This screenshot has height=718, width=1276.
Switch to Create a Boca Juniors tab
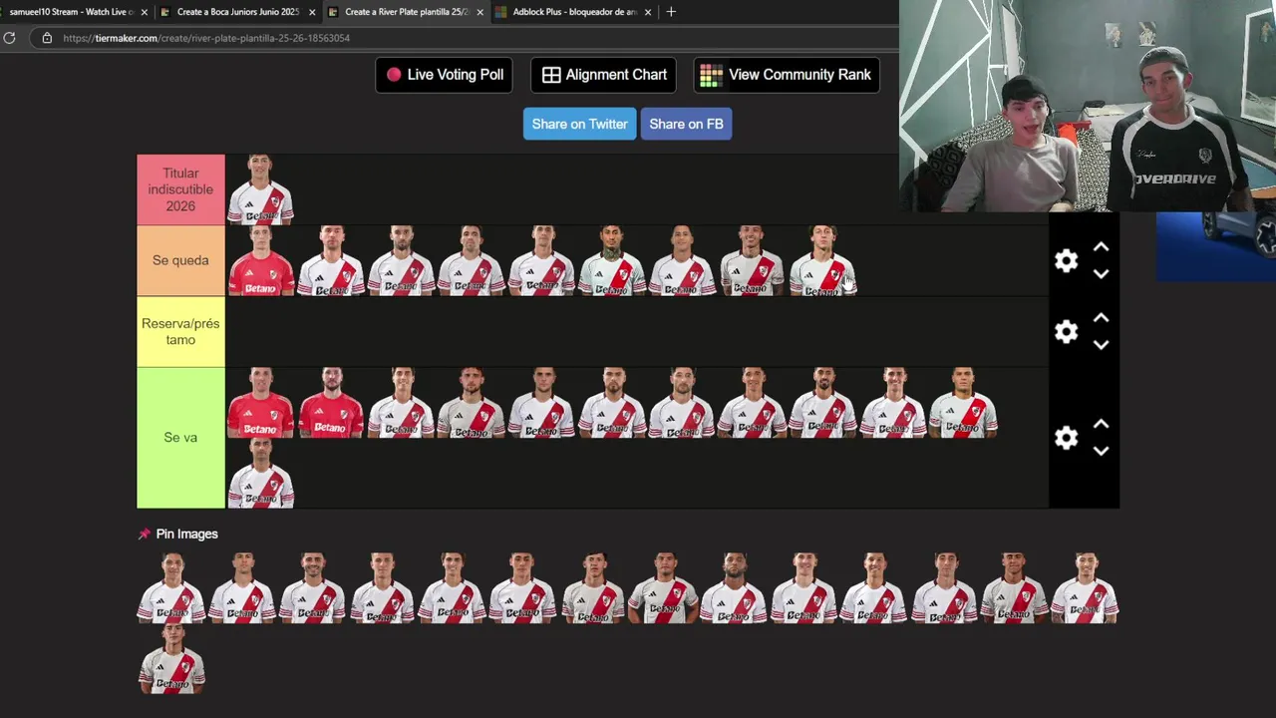tap(236, 12)
